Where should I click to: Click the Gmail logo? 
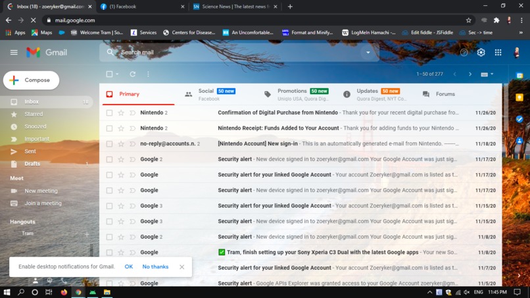point(47,53)
